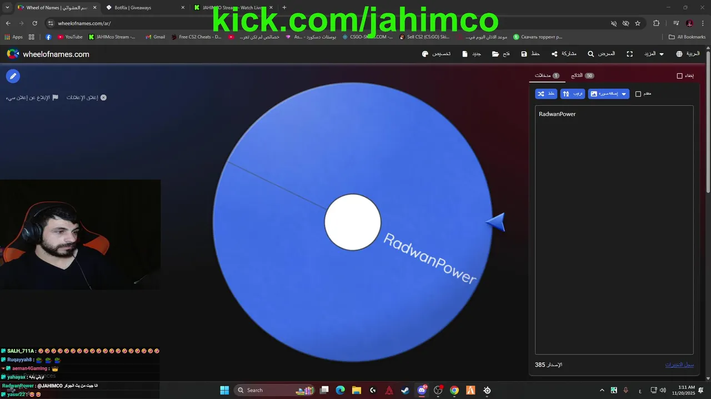
Task: Open the All Bookmarks folder
Action: (x=687, y=37)
